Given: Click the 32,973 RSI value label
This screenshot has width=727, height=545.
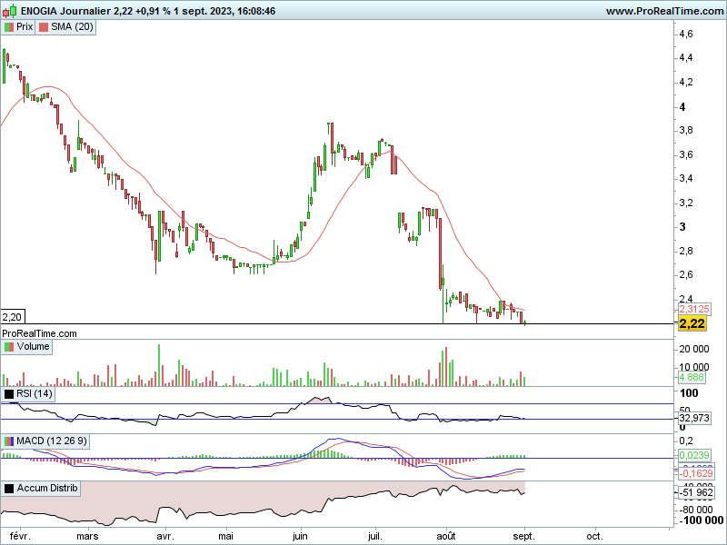Looking at the screenshot, I should pos(694,418).
